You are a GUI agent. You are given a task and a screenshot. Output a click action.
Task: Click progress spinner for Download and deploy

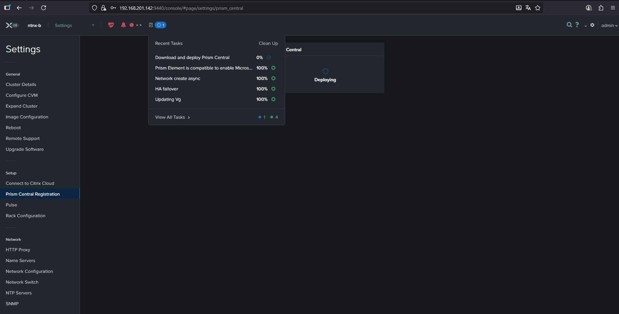click(x=269, y=57)
